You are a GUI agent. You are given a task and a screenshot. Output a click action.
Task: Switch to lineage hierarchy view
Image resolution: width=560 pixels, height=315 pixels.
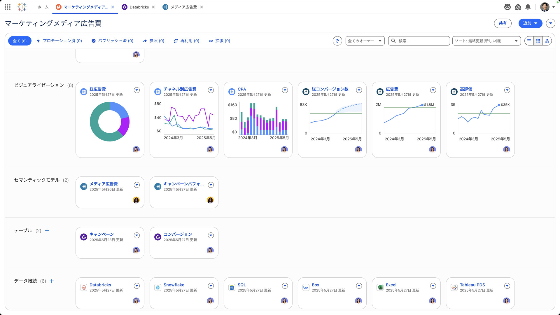(x=547, y=41)
